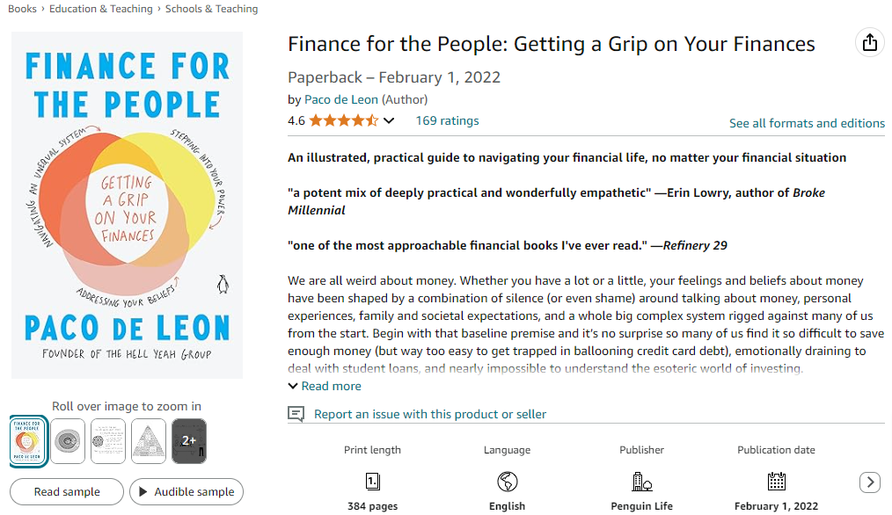The width and height of the screenshot is (892, 515).
Task: Click the Publisher building icon
Action: 641,481
